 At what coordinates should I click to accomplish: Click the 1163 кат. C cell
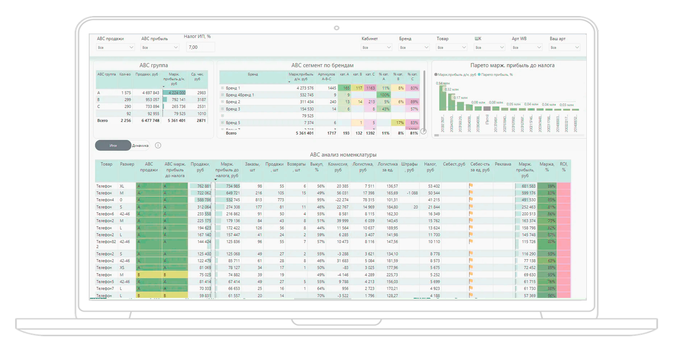click(x=371, y=88)
